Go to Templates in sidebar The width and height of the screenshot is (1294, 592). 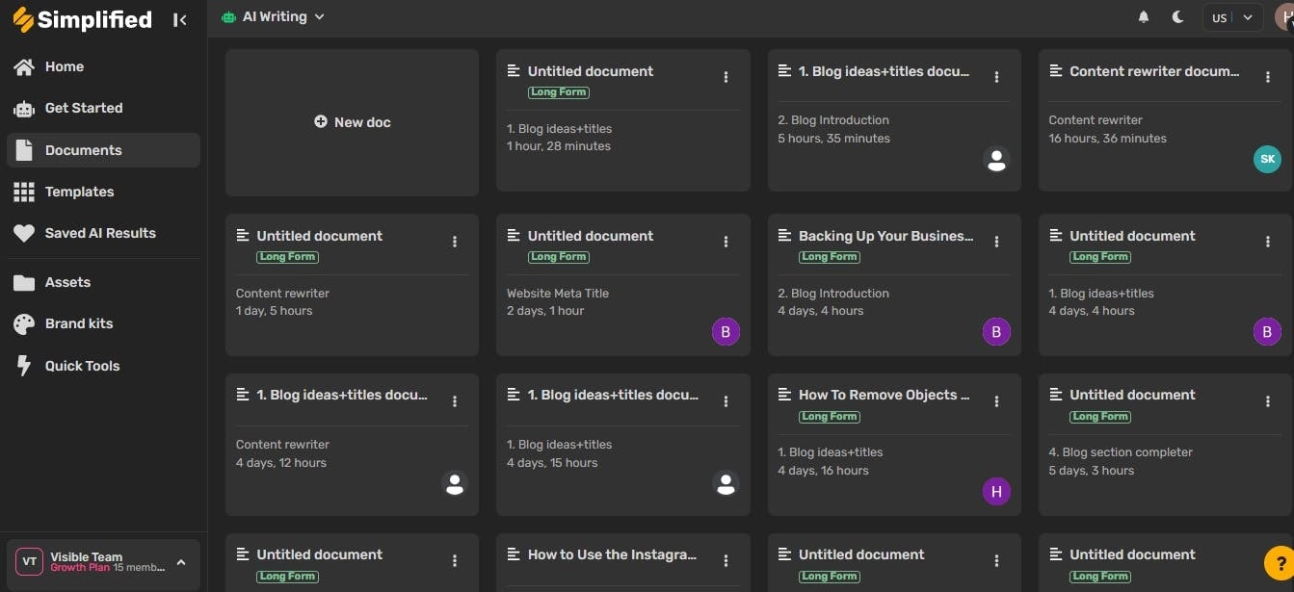click(79, 192)
